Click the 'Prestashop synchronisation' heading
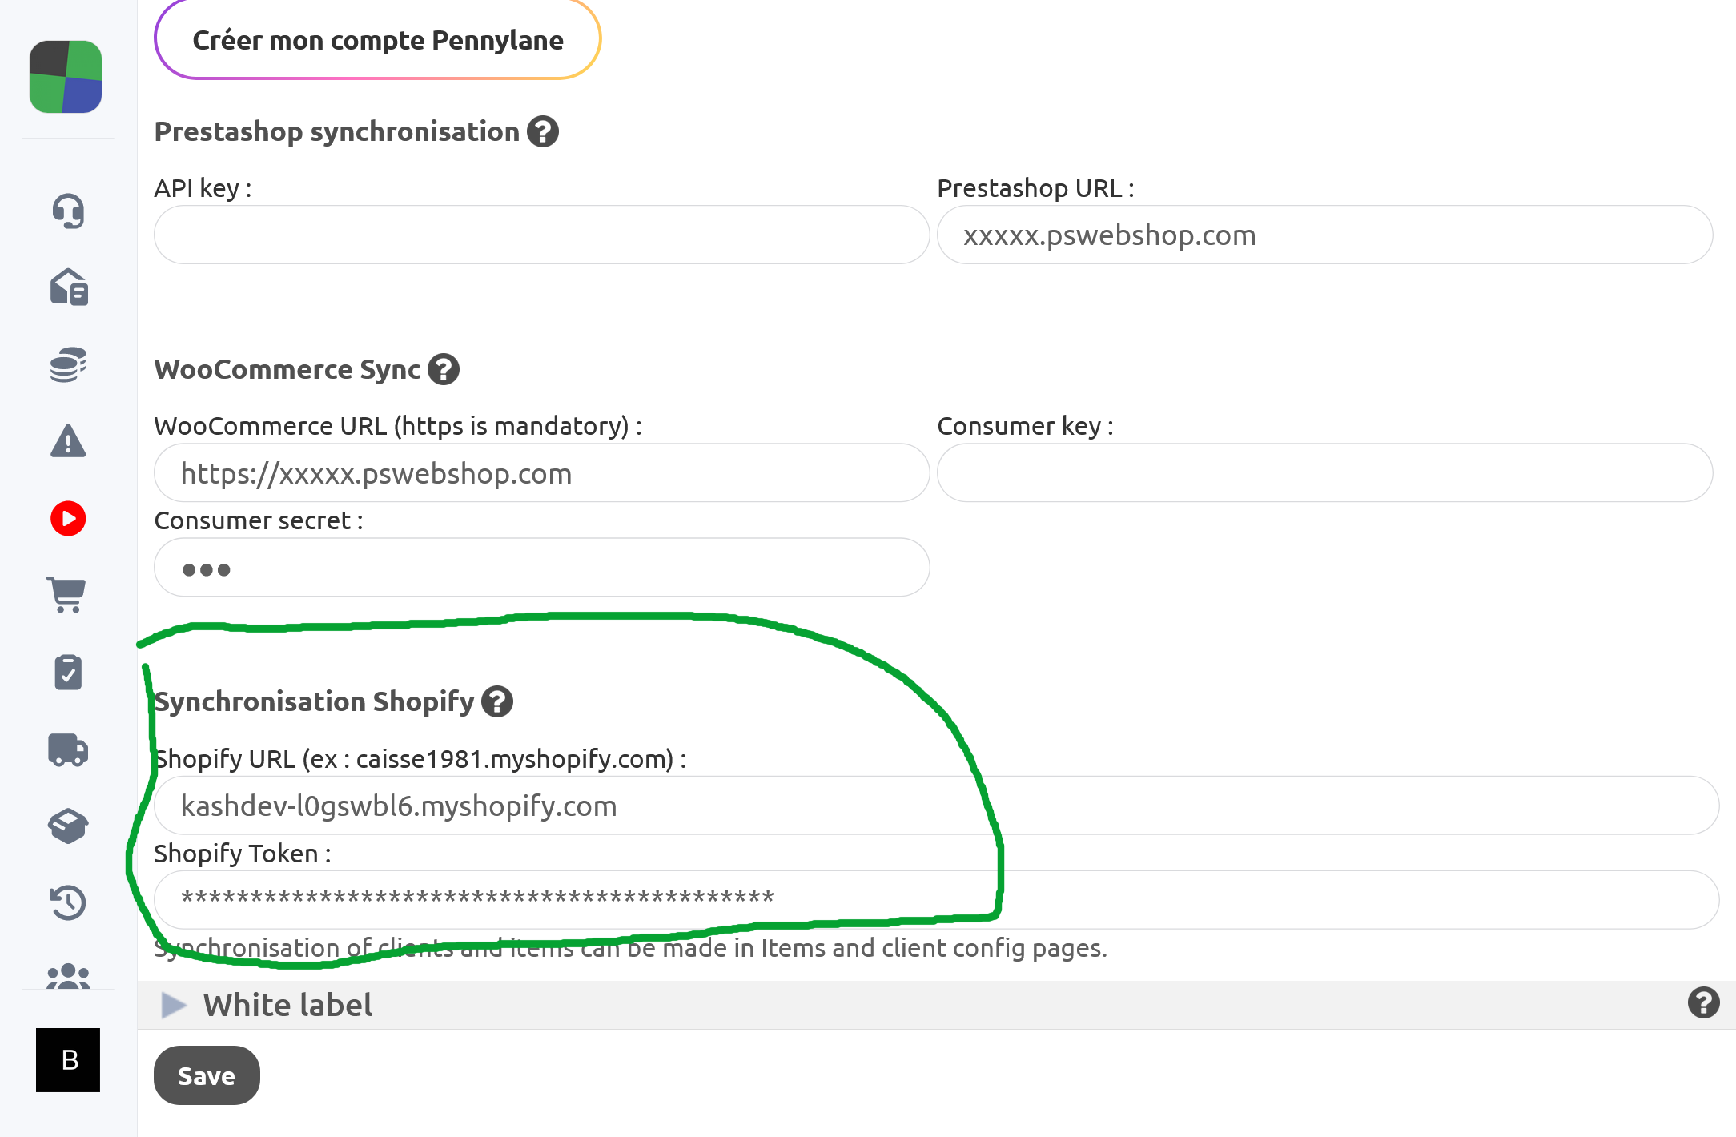The image size is (1736, 1137). pos(337,131)
